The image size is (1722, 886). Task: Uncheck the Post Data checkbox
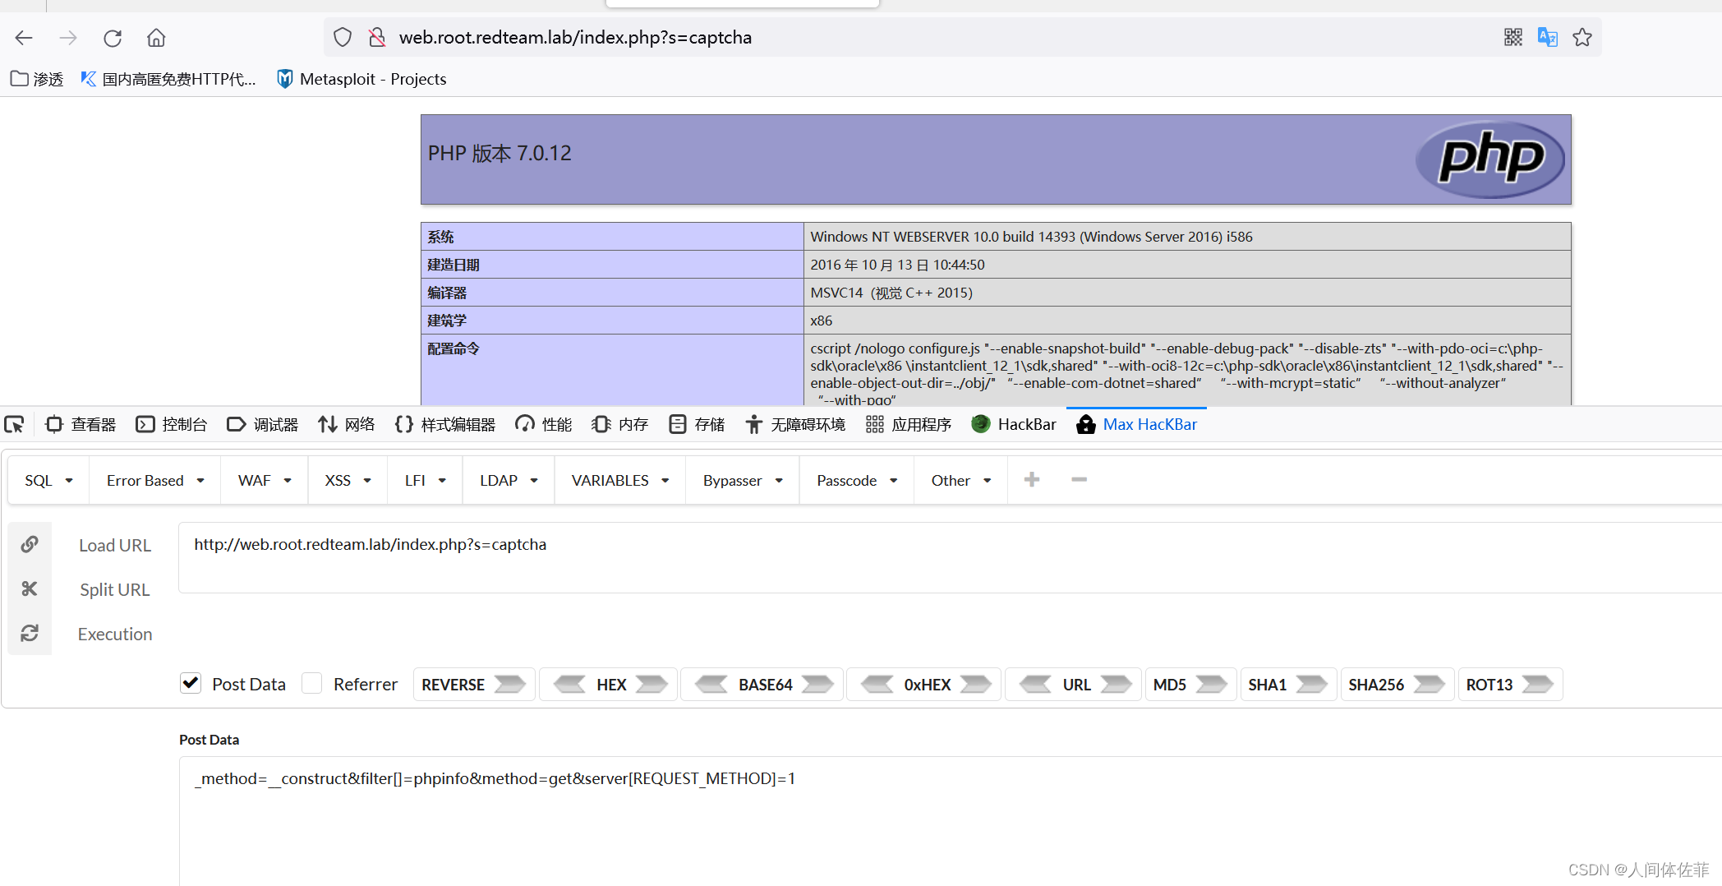[x=191, y=683]
